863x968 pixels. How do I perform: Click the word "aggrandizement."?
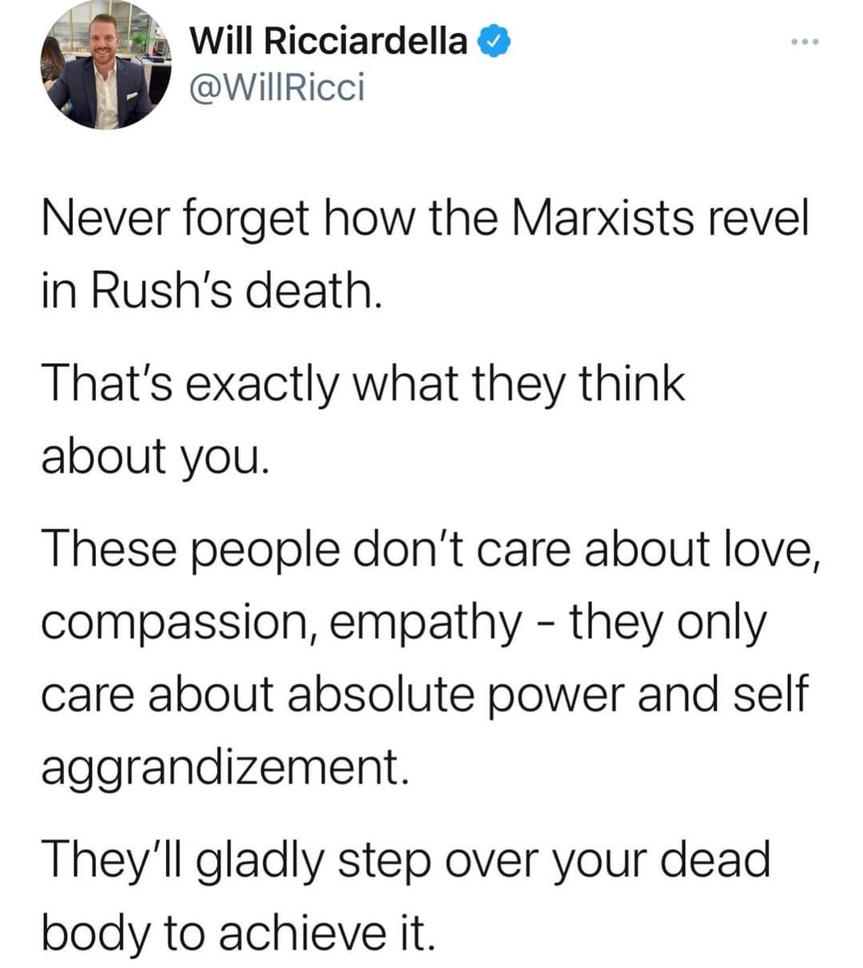pos(221,767)
